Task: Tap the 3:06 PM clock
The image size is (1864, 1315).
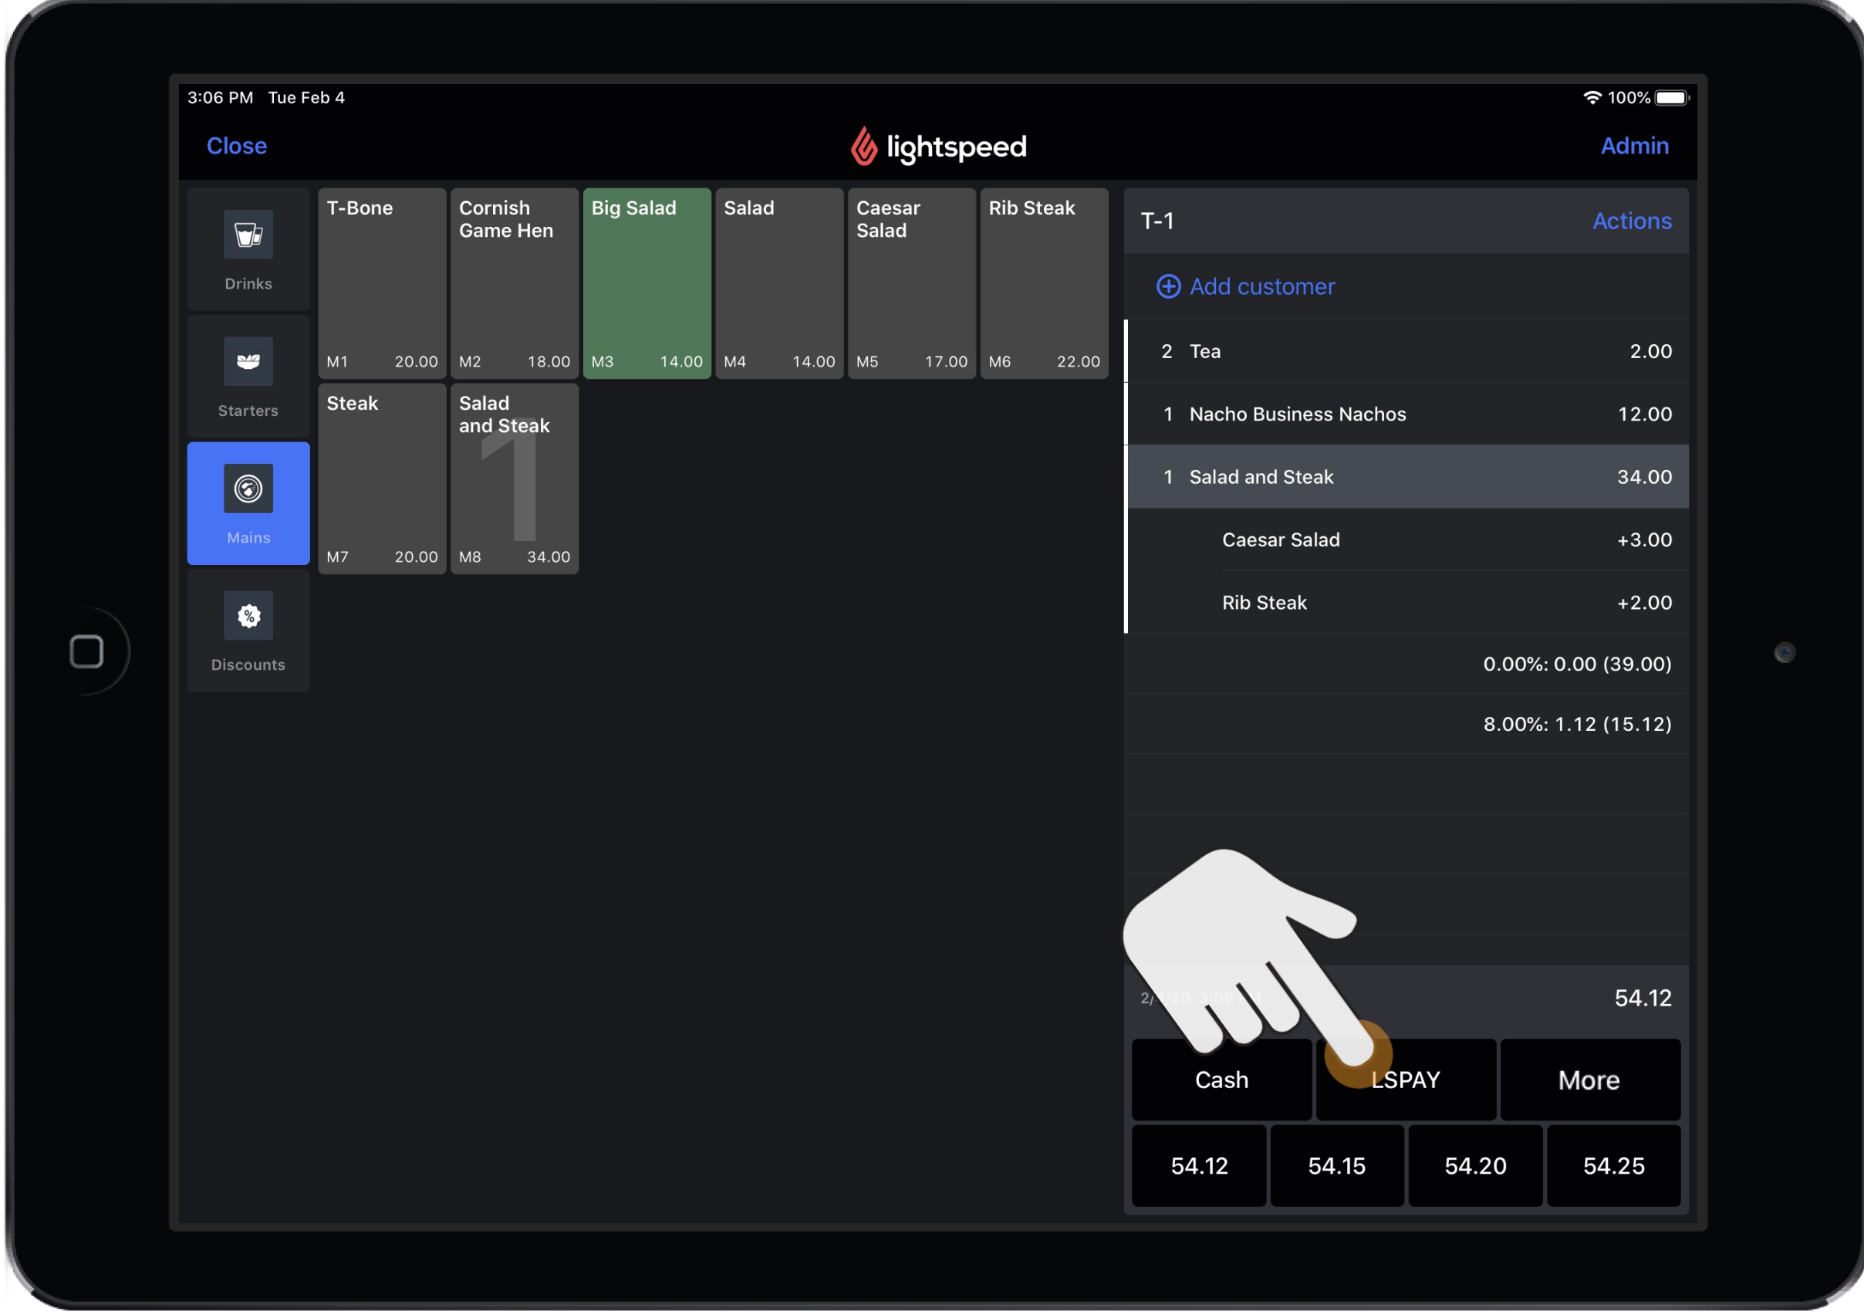Action: (220, 97)
